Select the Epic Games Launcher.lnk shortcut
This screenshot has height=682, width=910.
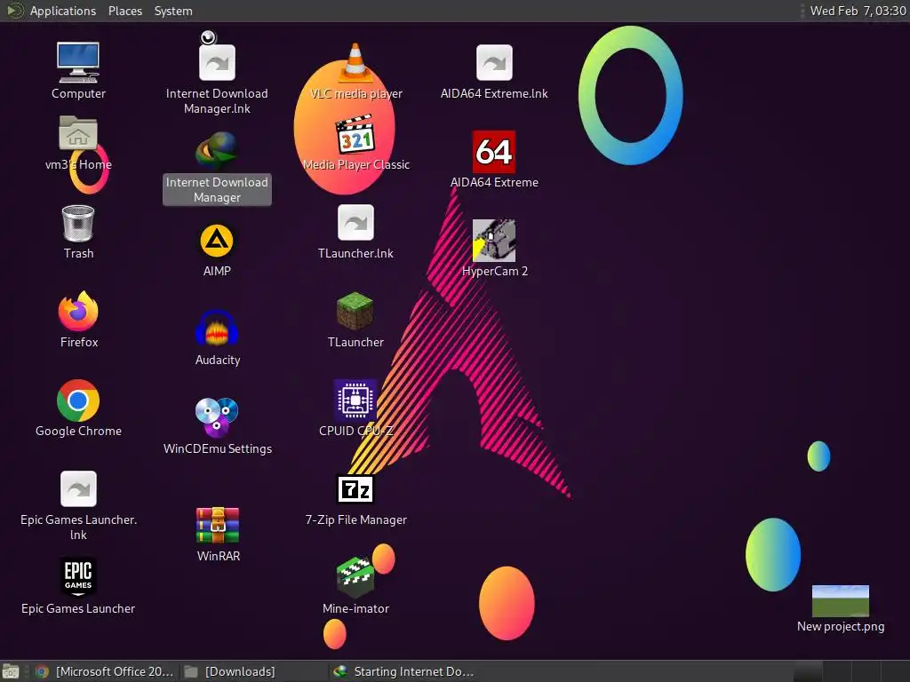(x=78, y=489)
